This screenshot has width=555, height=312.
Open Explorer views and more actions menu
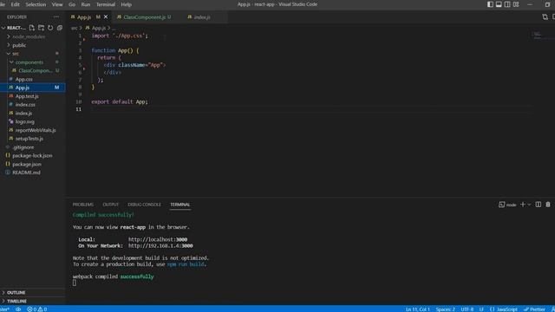point(56,17)
